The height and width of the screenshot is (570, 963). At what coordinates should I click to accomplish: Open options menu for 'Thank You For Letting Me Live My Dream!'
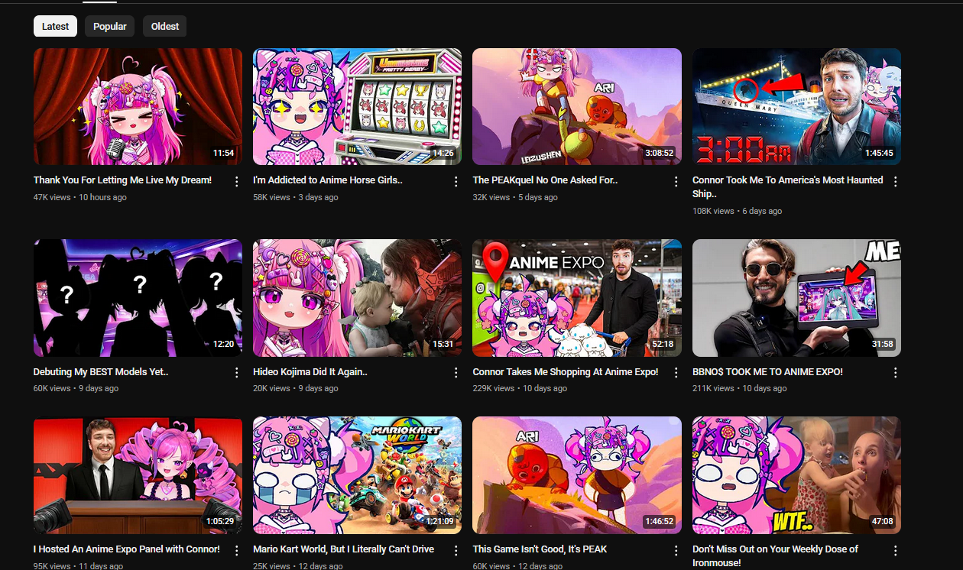[236, 182]
